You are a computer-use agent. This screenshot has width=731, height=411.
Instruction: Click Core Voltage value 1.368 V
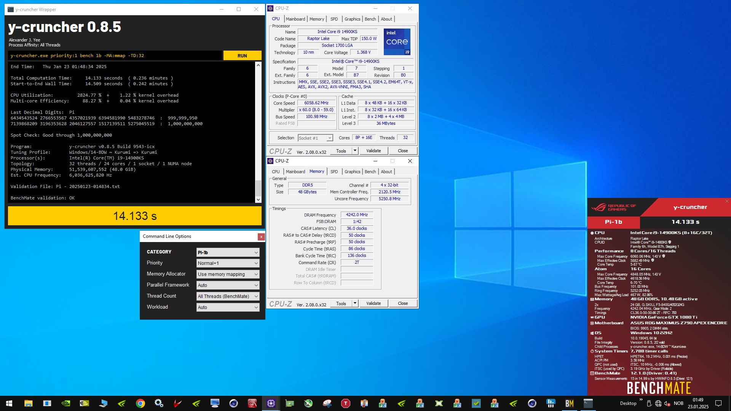pos(363,53)
